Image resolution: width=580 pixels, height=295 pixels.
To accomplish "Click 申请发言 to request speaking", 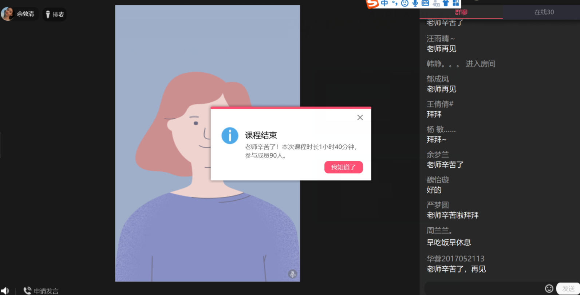I will point(41,291).
